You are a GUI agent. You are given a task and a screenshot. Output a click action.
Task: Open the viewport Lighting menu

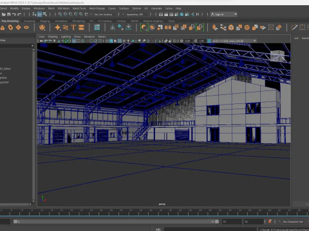(x=66, y=37)
